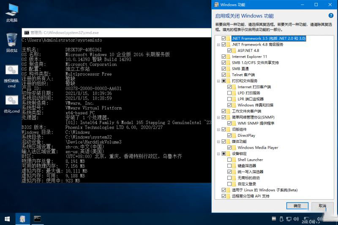Viewport: 338px width, 225px height.
Task: Click the VMware tools tray icon
Action: point(274,219)
